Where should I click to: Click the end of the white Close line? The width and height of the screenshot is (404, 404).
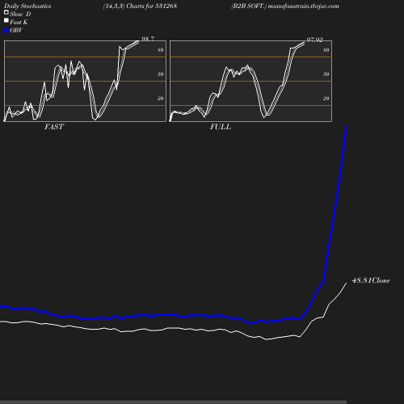pos(346,283)
